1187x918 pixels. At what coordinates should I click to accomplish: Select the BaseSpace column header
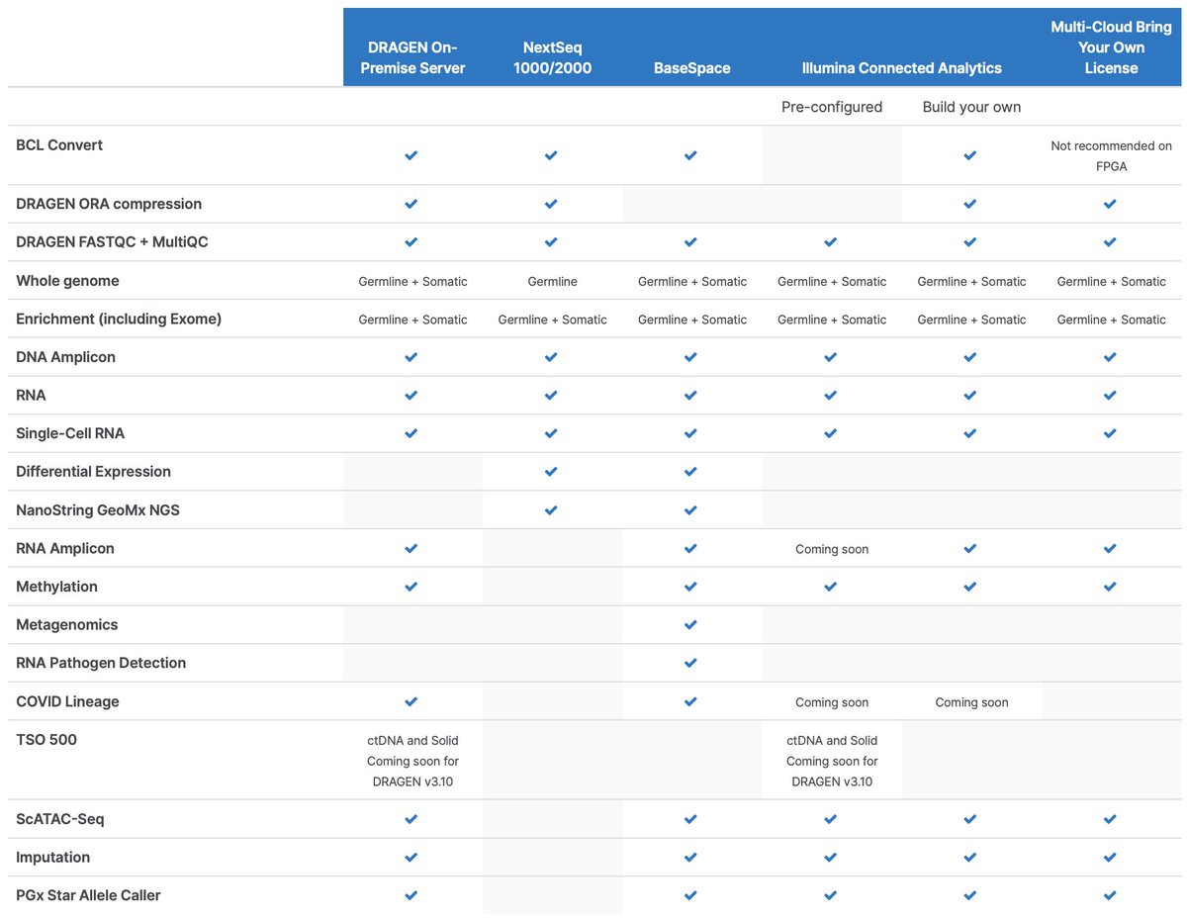[x=692, y=68]
